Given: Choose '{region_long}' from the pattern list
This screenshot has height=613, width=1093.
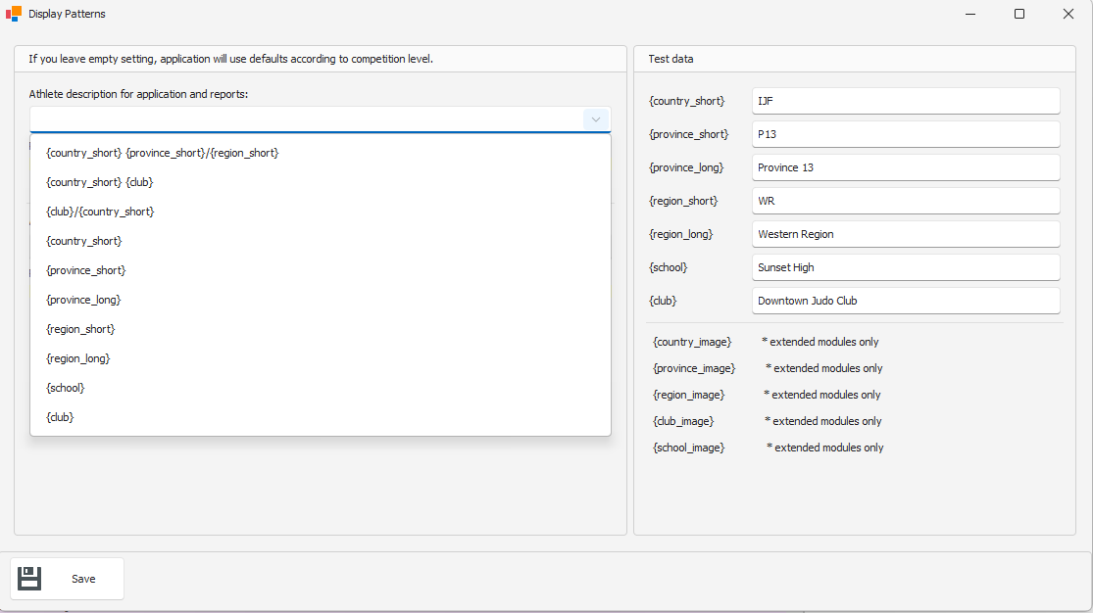Looking at the screenshot, I should coord(77,358).
